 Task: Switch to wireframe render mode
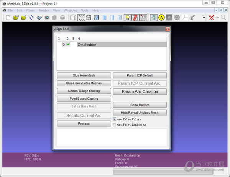click(89, 18)
